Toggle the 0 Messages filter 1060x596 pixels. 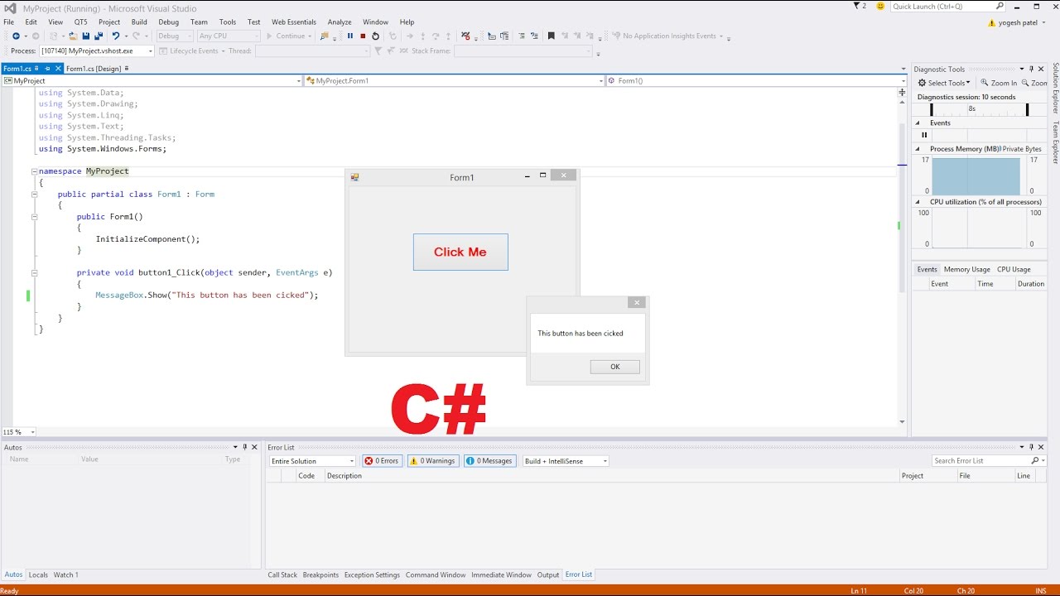pyautogui.click(x=489, y=461)
